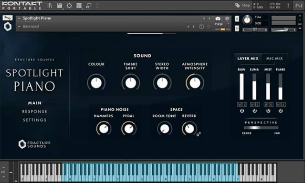Toggle MIST layer power icon
This screenshot has width=305, height=183.
(268, 111)
